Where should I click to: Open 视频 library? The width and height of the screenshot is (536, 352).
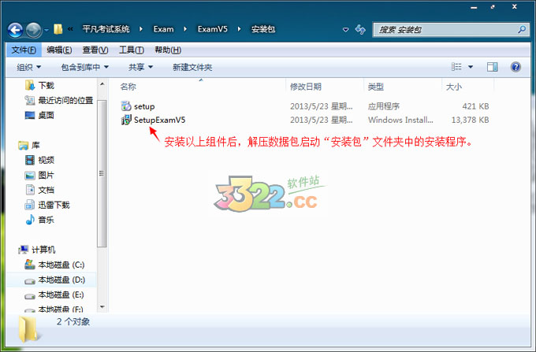47,160
